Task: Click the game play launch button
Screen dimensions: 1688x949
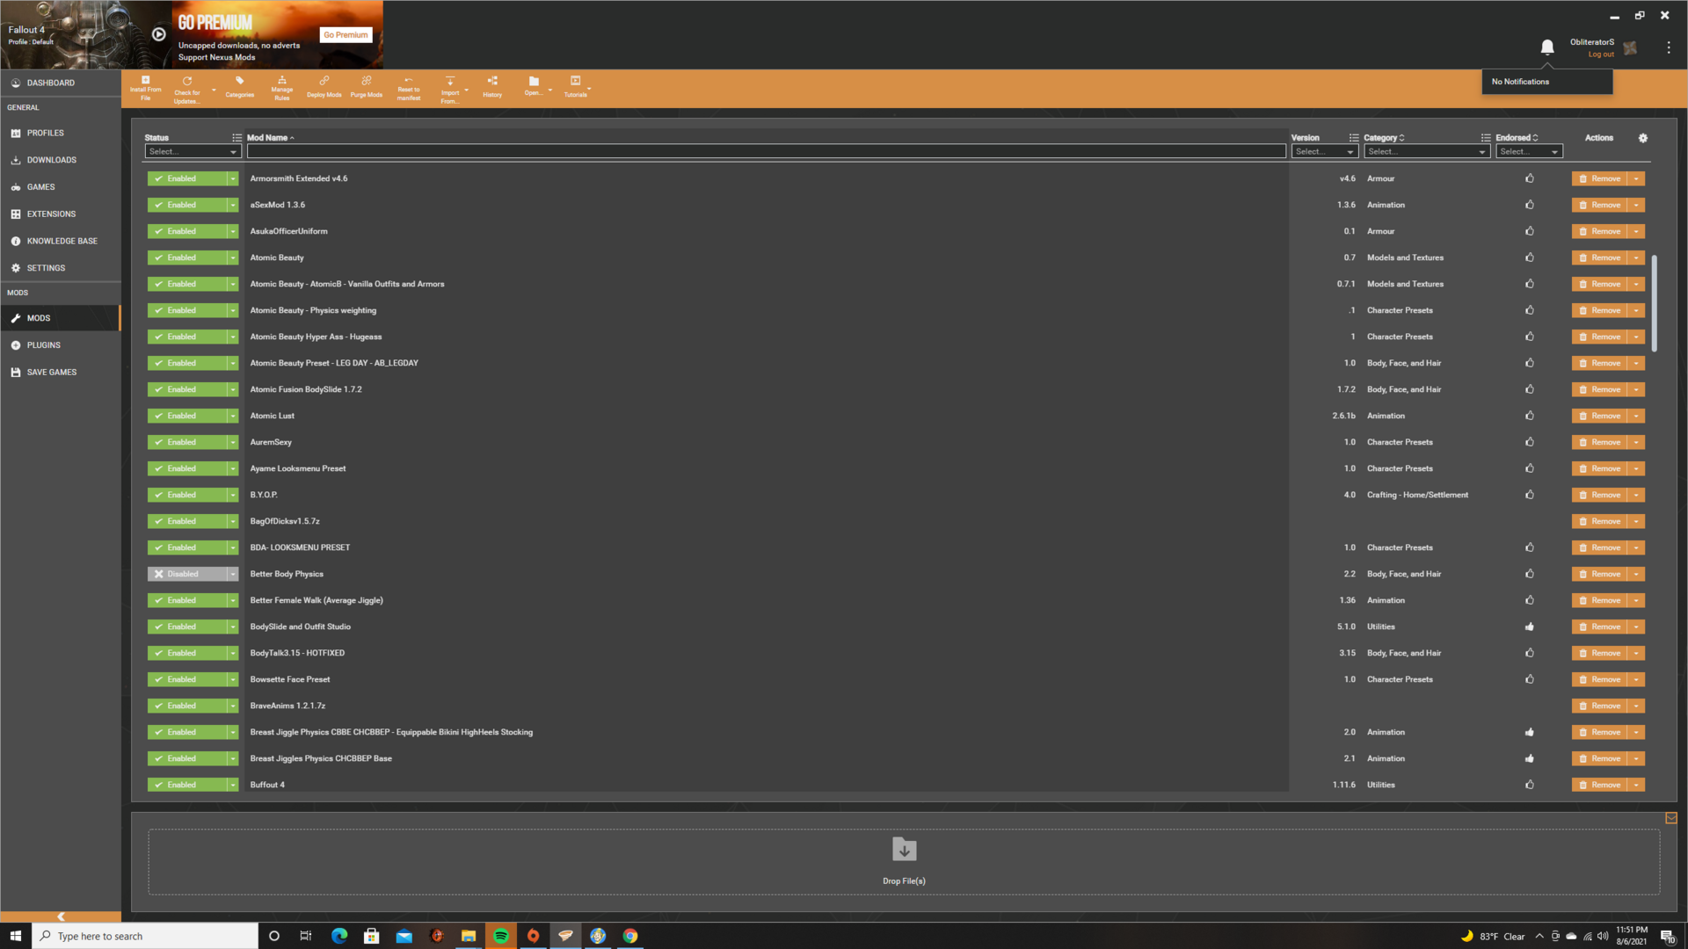Action: click(x=158, y=34)
